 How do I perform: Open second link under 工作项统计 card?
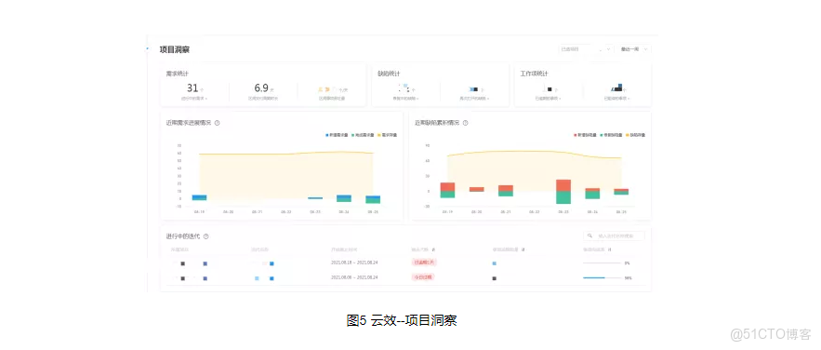(x=616, y=99)
